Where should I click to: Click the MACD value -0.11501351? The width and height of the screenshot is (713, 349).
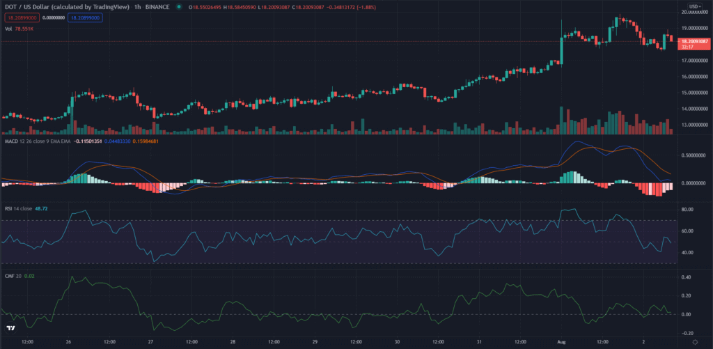pos(88,141)
